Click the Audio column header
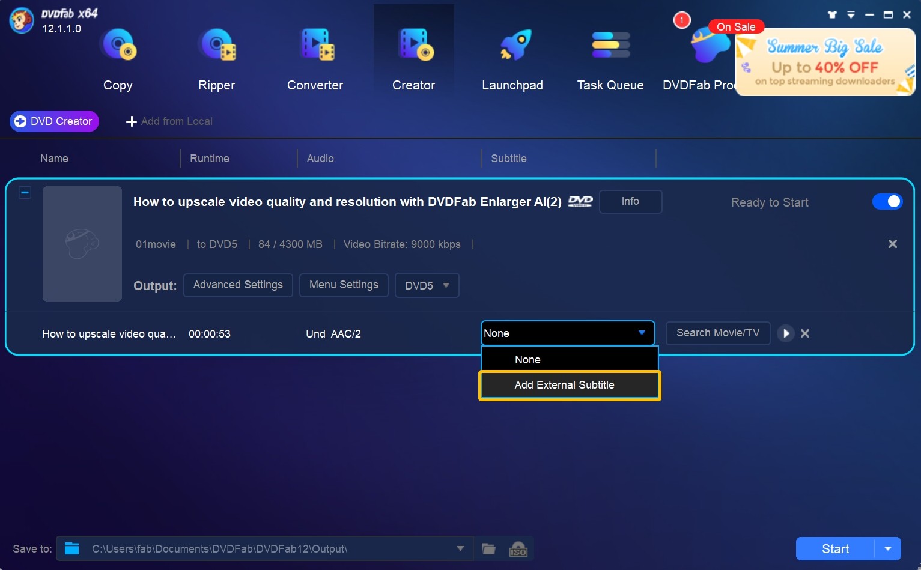 pos(320,159)
